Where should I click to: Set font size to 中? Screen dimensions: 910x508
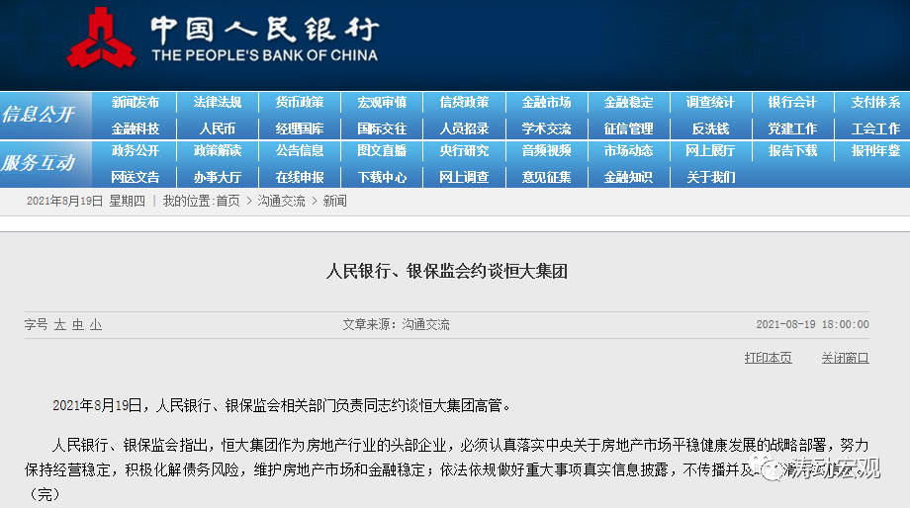point(78,324)
